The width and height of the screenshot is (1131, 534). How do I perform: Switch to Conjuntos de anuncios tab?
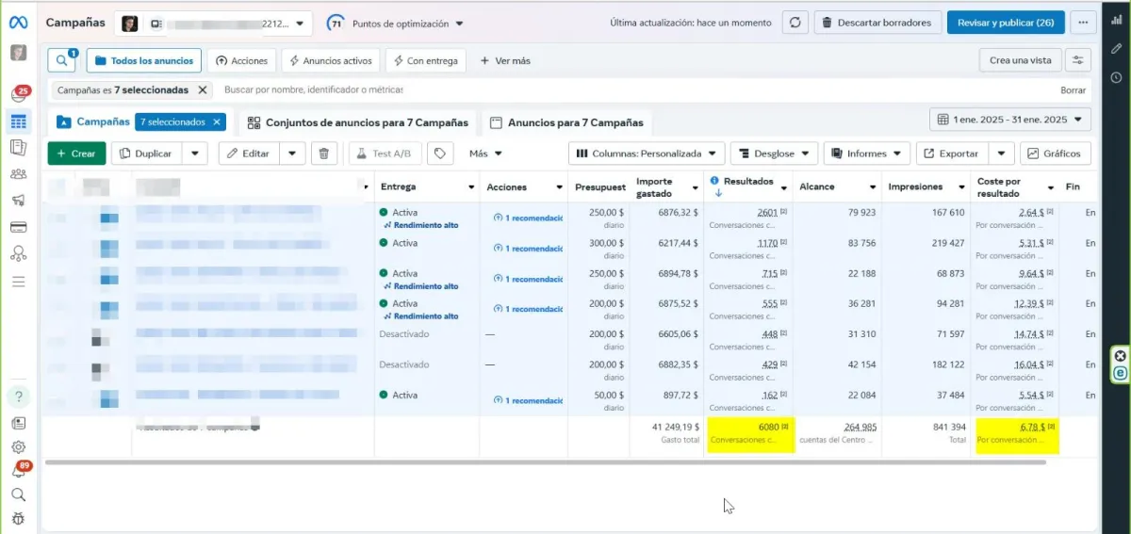pos(358,122)
